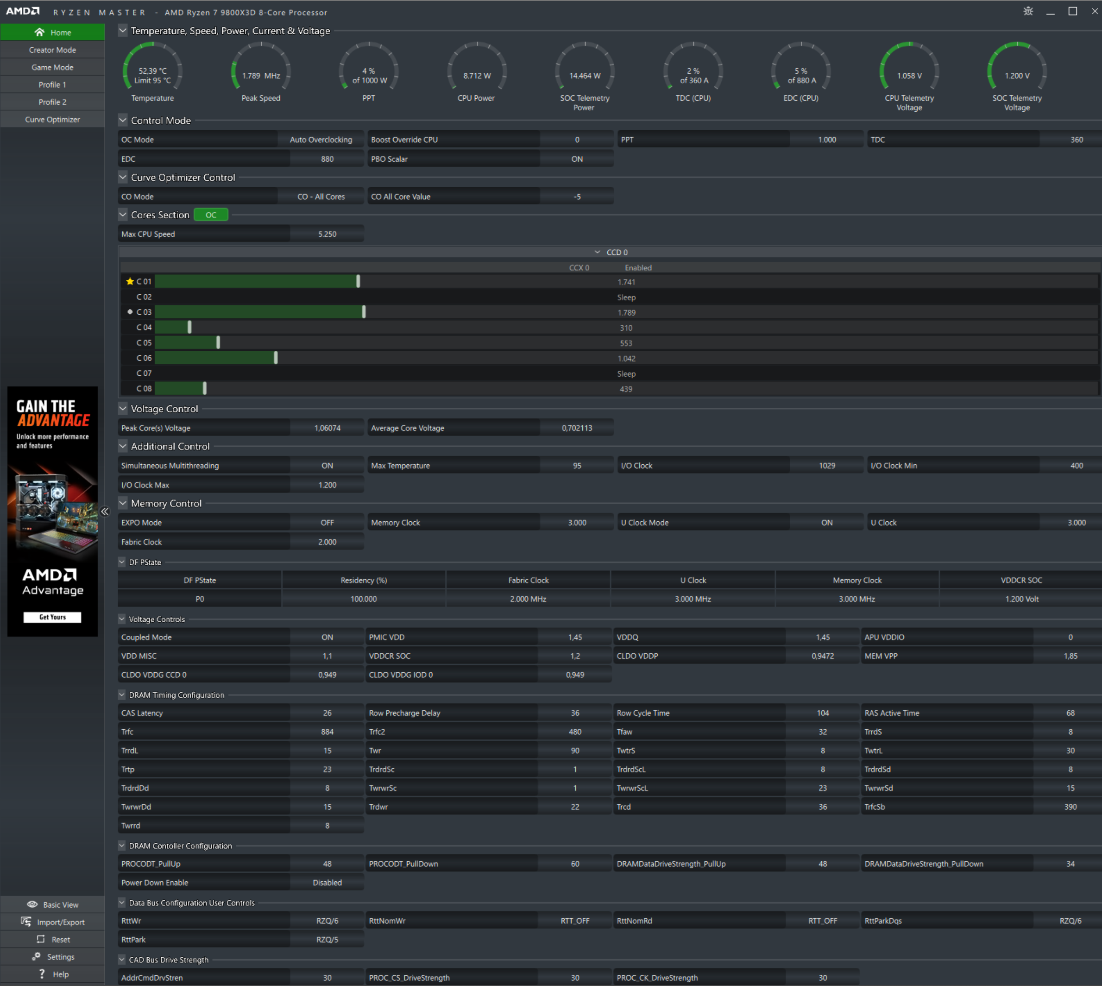Click the Home house icon

pos(39,32)
